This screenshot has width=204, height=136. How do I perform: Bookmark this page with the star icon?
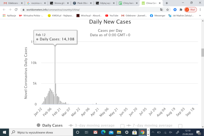(x=168, y=10)
